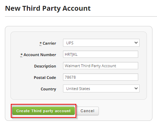This screenshot has width=157, height=125.
Task: Open the Carrier dropdown showing UPS
Action: point(101,43)
